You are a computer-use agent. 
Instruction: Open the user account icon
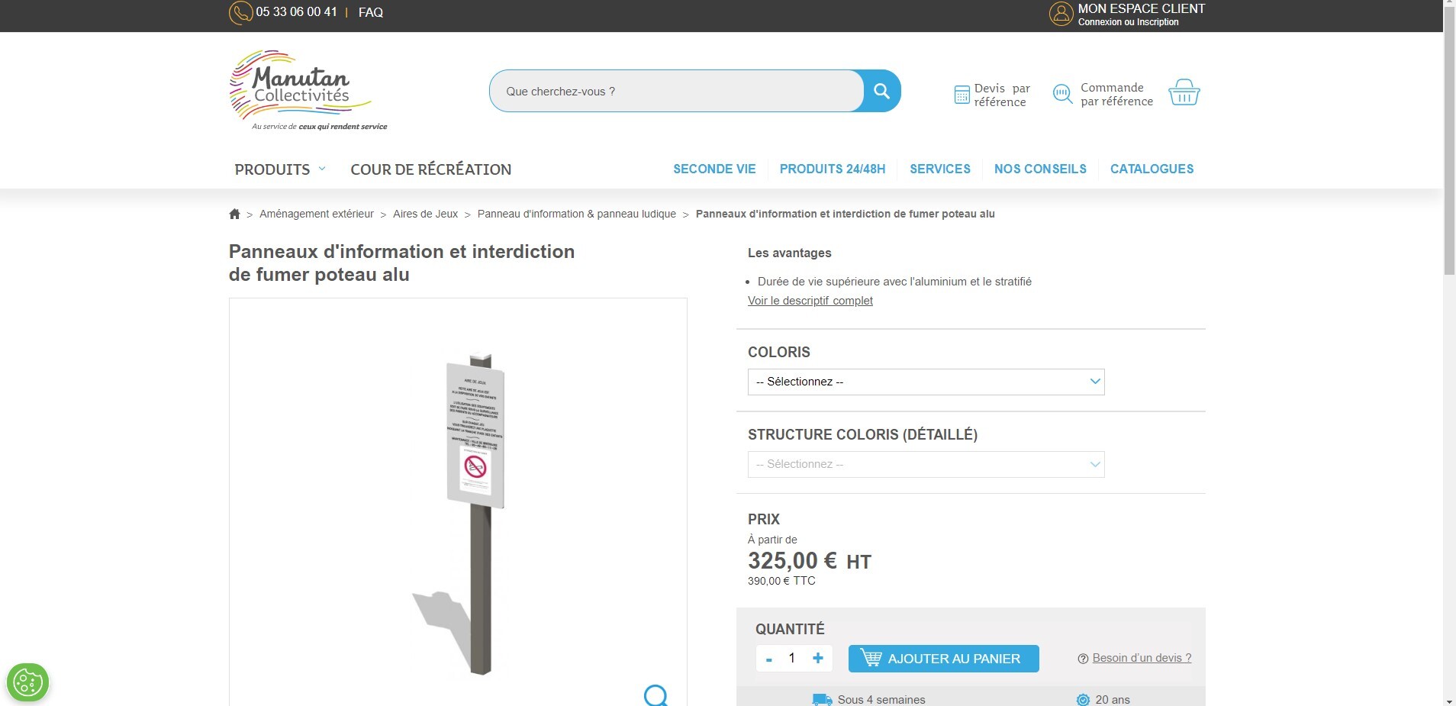point(1061,14)
